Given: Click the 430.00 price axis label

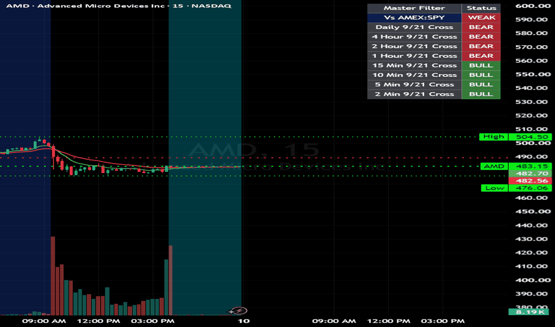Looking at the screenshot, I should pos(532,239).
